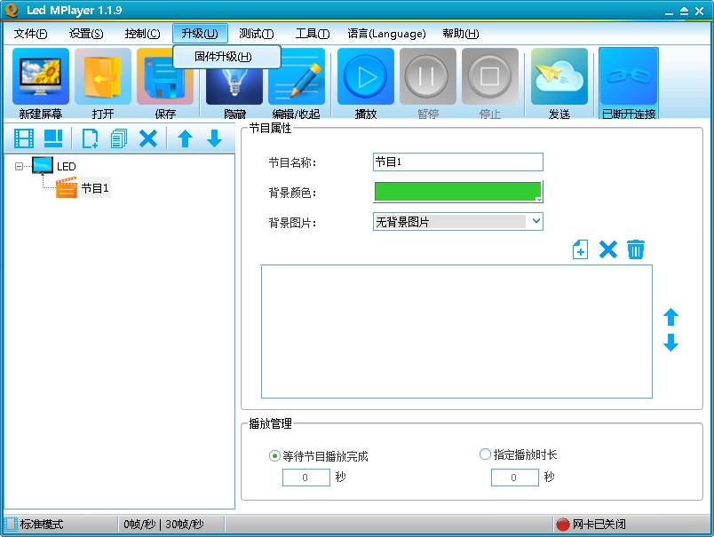Screen dimensions: 714x537
Task: Select the 指定播放时长 radio button
Action: (x=485, y=454)
